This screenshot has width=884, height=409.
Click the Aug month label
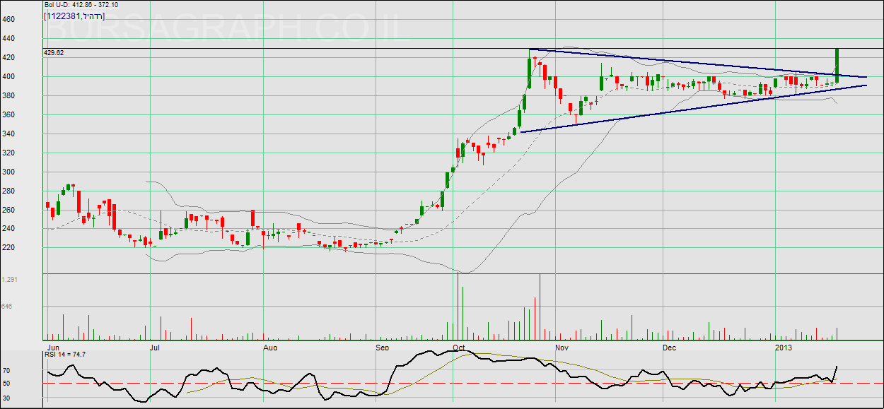(269, 348)
